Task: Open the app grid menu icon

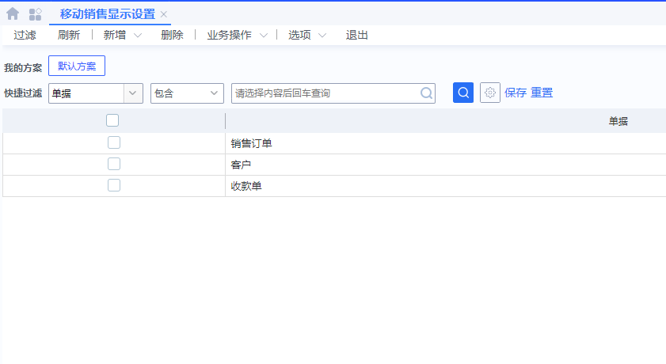Action: (35, 13)
